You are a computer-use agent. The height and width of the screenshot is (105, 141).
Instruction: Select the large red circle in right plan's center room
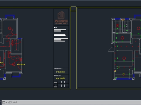124,58
